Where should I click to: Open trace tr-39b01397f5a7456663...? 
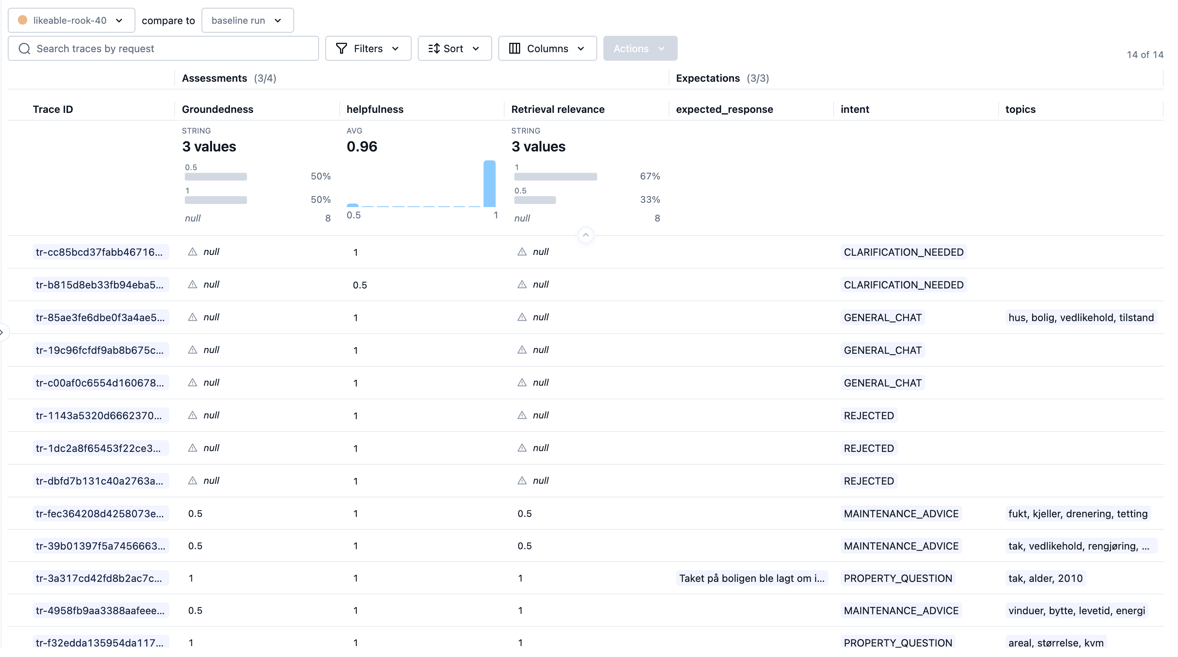point(101,546)
